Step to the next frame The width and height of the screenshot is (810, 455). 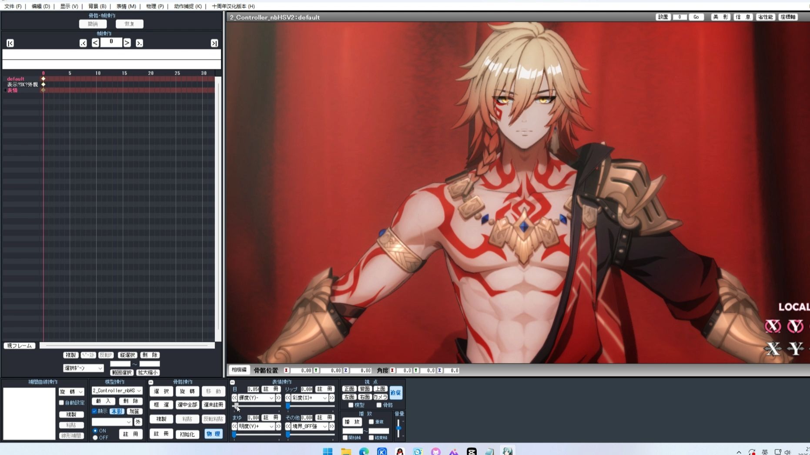[127, 43]
